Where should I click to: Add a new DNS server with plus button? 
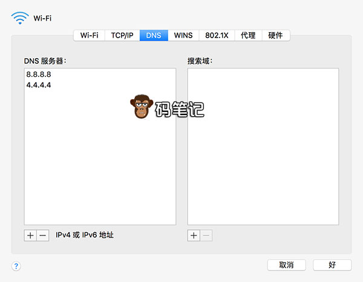click(x=30, y=235)
